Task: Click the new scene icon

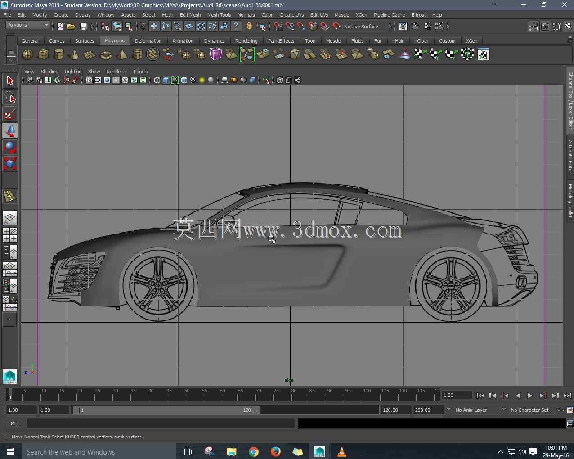Action: click(60, 27)
